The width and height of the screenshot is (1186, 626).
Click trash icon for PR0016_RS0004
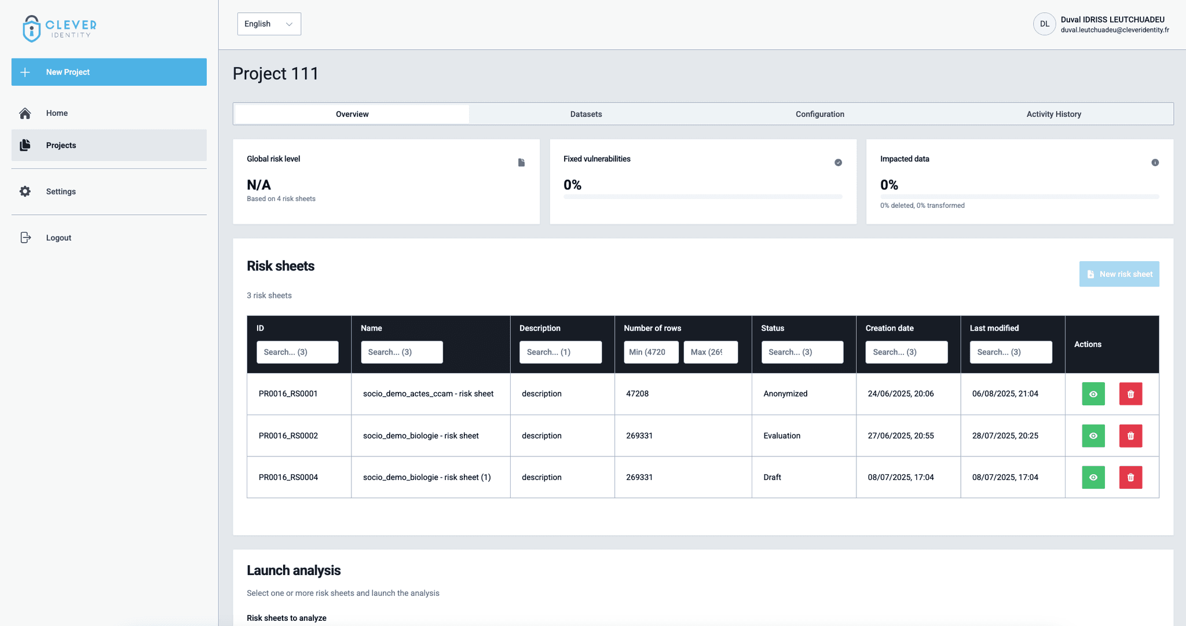click(x=1130, y=477)
